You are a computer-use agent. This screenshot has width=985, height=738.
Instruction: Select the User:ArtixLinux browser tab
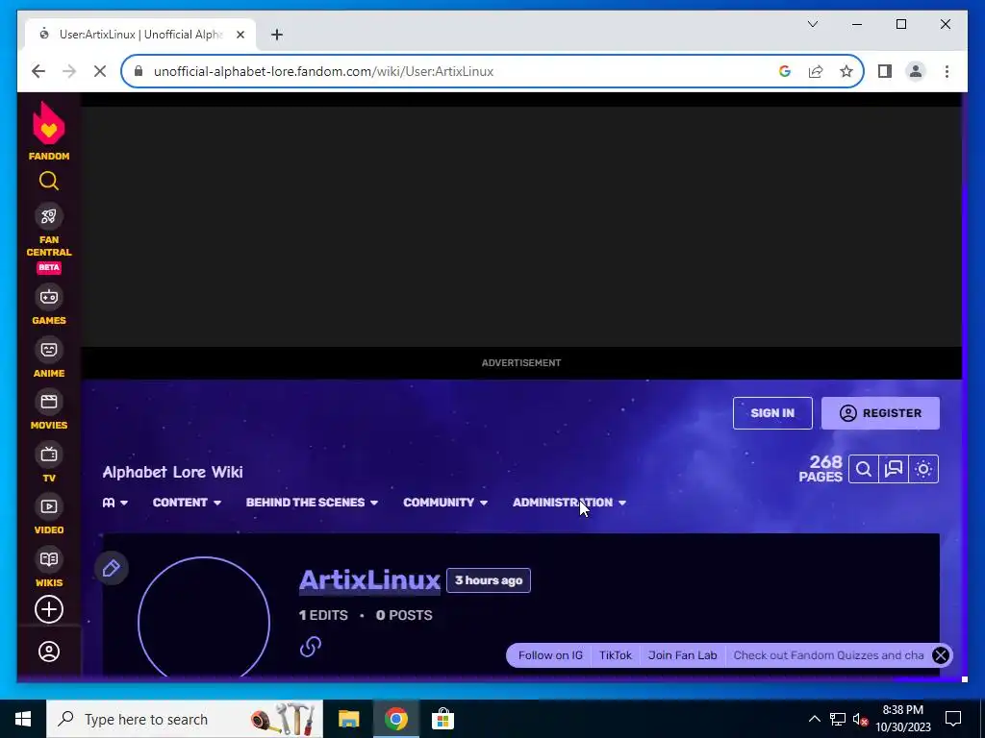pyautogui.click(x=140, y=35)
